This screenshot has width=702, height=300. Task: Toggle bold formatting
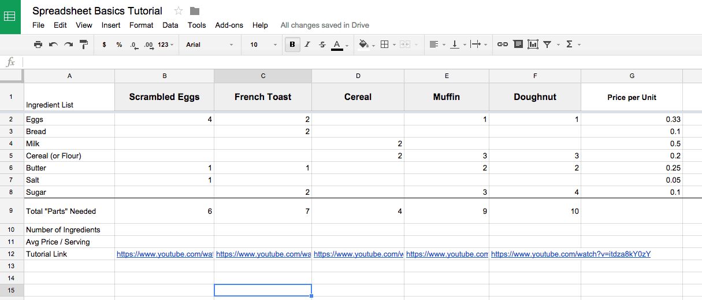(x=292, y=45)
